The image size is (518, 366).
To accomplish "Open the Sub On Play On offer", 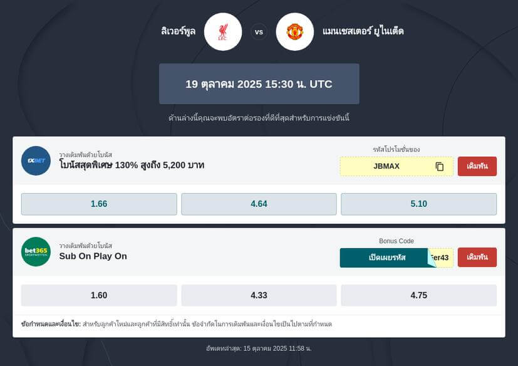I will coord(93,256).
